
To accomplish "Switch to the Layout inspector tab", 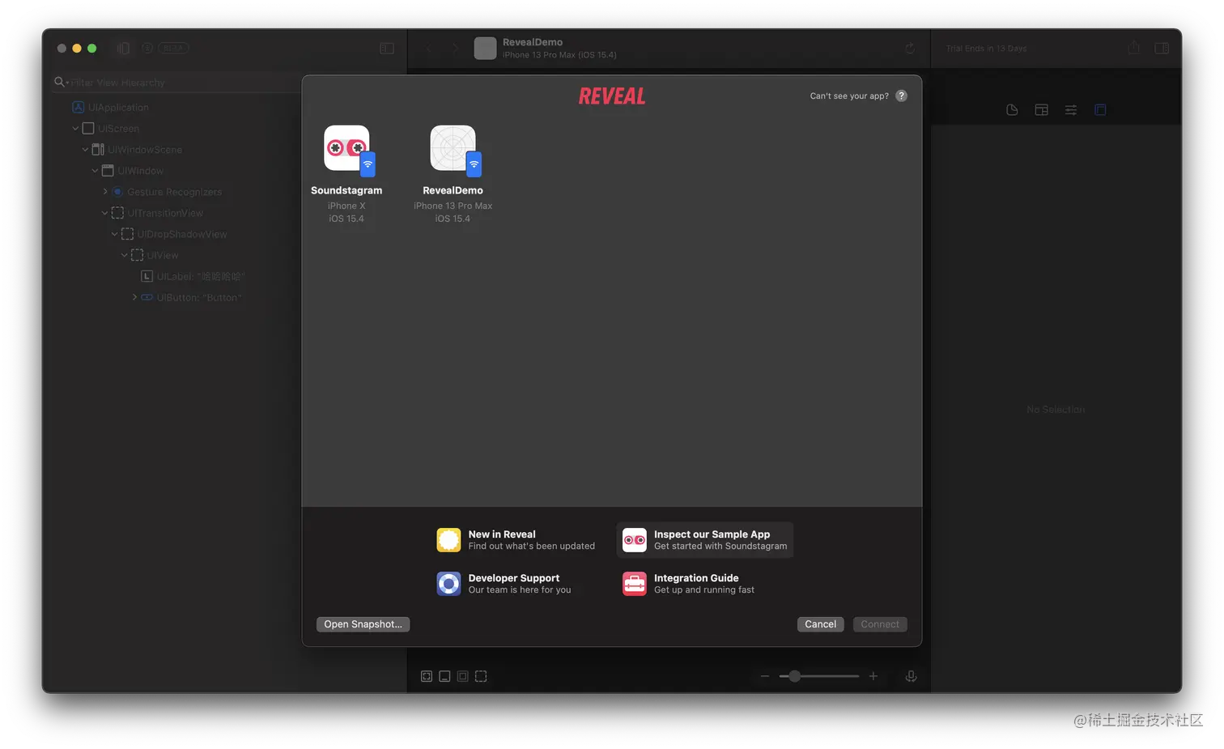I will pos(1100,110).
